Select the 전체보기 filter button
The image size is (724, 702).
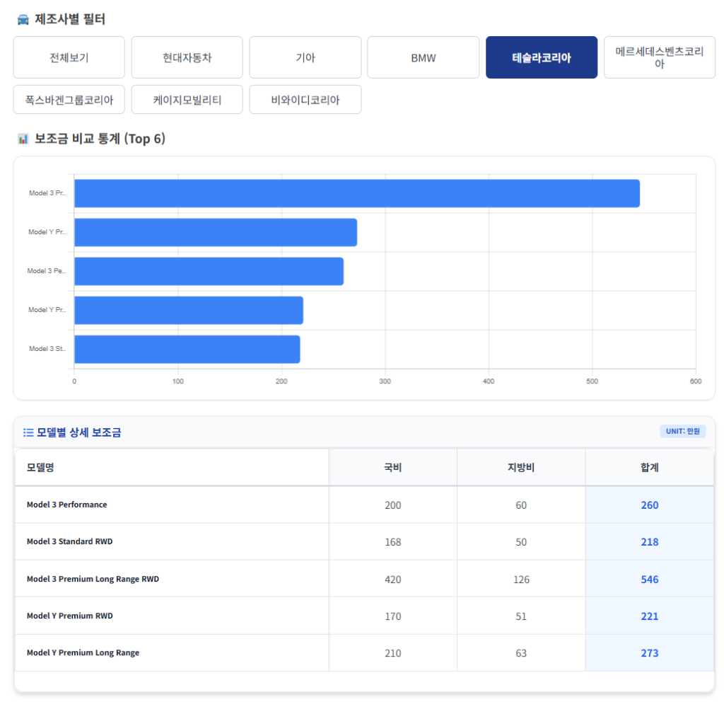(x=69, y=58)
